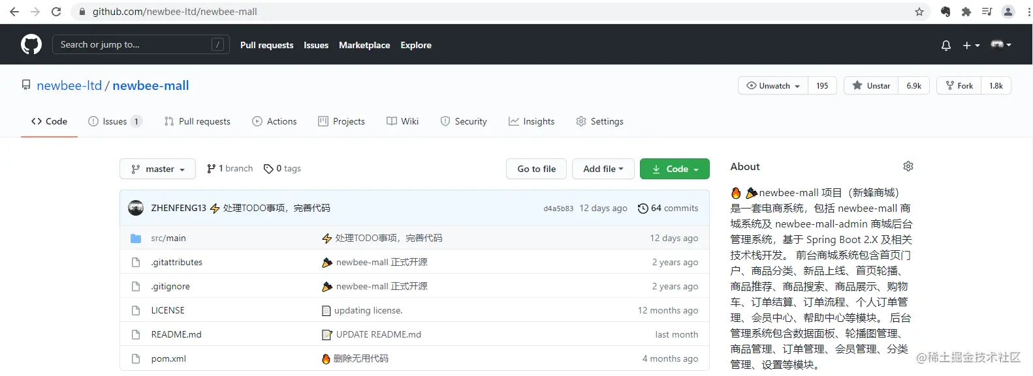Open the src/main row commit message
This screenshot has height=376, width=1033.
(389, 238)
